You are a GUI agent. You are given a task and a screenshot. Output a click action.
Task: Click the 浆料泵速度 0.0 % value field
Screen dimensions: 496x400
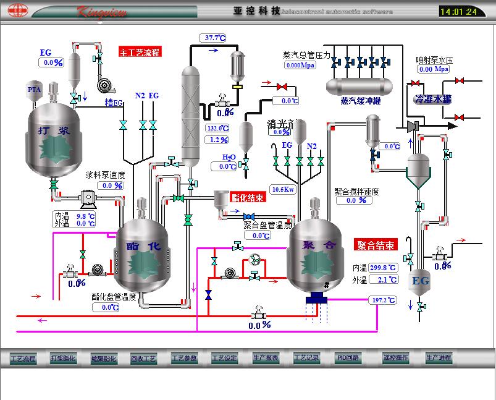point(111,185)
